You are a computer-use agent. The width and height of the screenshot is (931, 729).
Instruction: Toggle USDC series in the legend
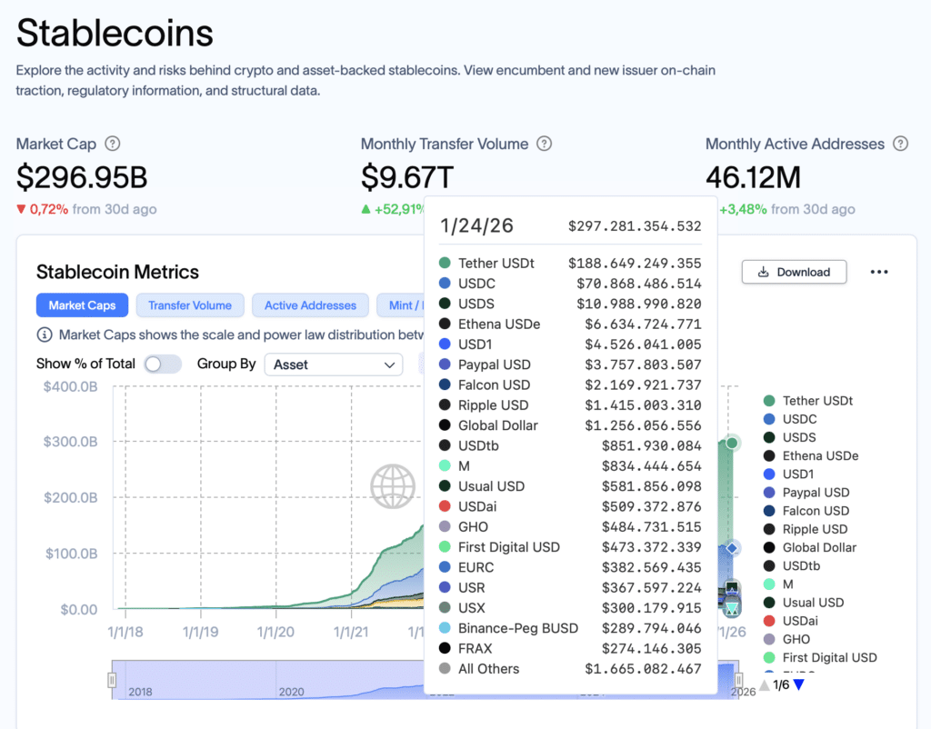tap(790, 419)
